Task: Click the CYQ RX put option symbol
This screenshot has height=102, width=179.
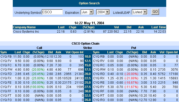Action: click(x=99, y=78)
